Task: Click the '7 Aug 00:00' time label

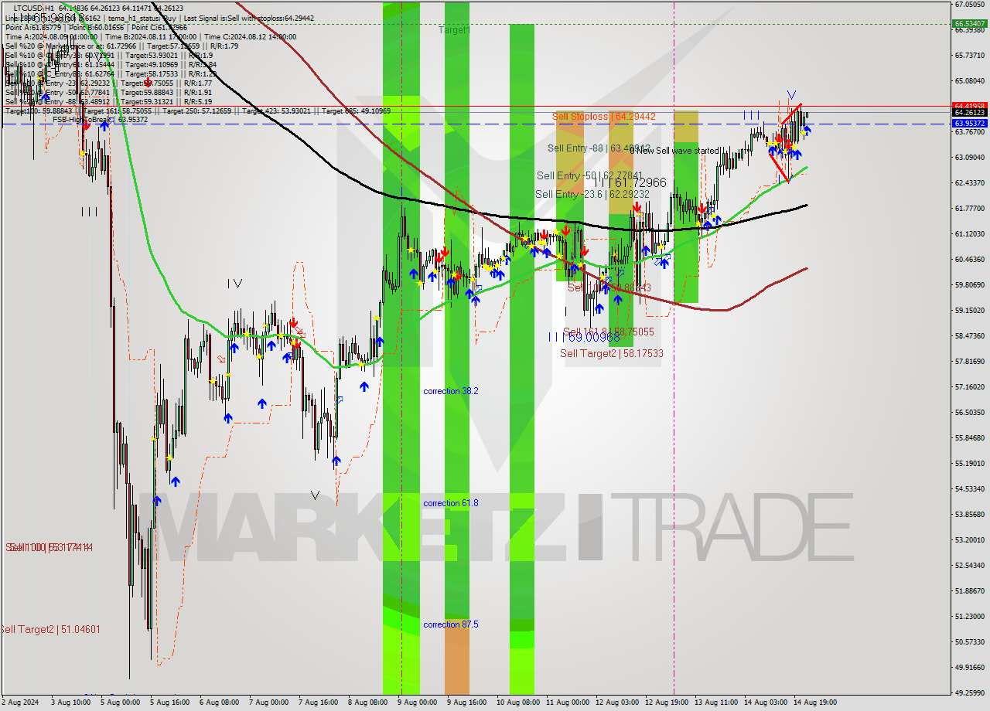Action: [270, 702]
